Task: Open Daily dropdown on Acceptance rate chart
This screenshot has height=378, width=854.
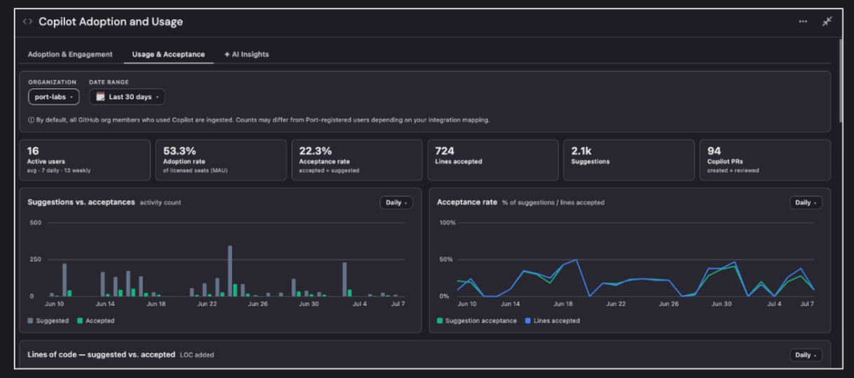Action: click(x=806, y=203)
